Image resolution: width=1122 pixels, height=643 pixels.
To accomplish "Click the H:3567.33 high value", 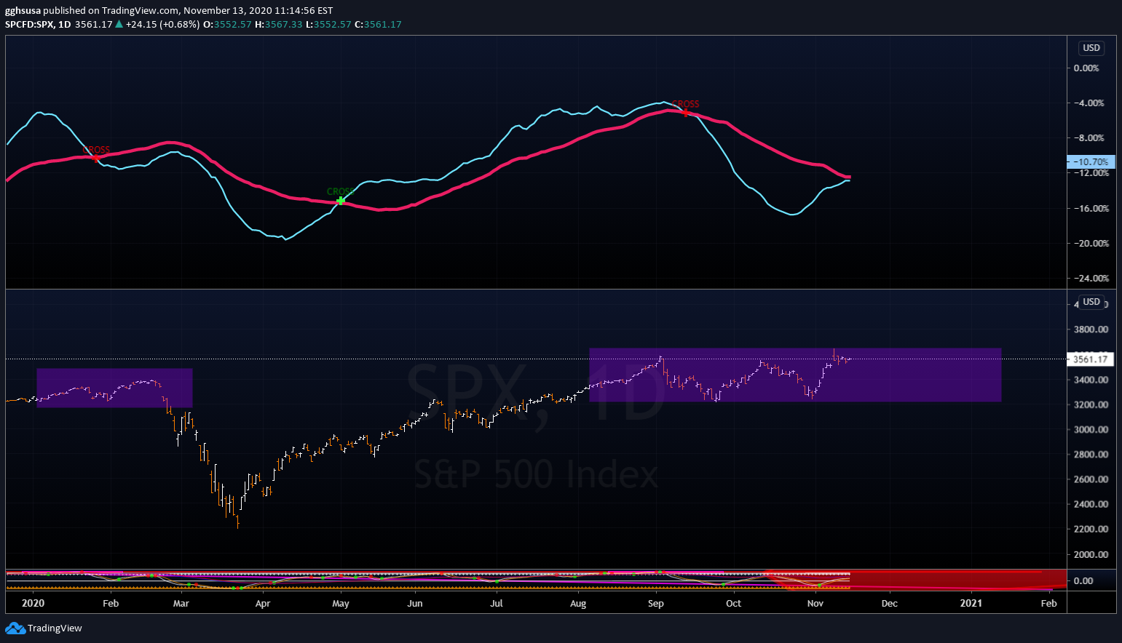I will click(278, 24).
